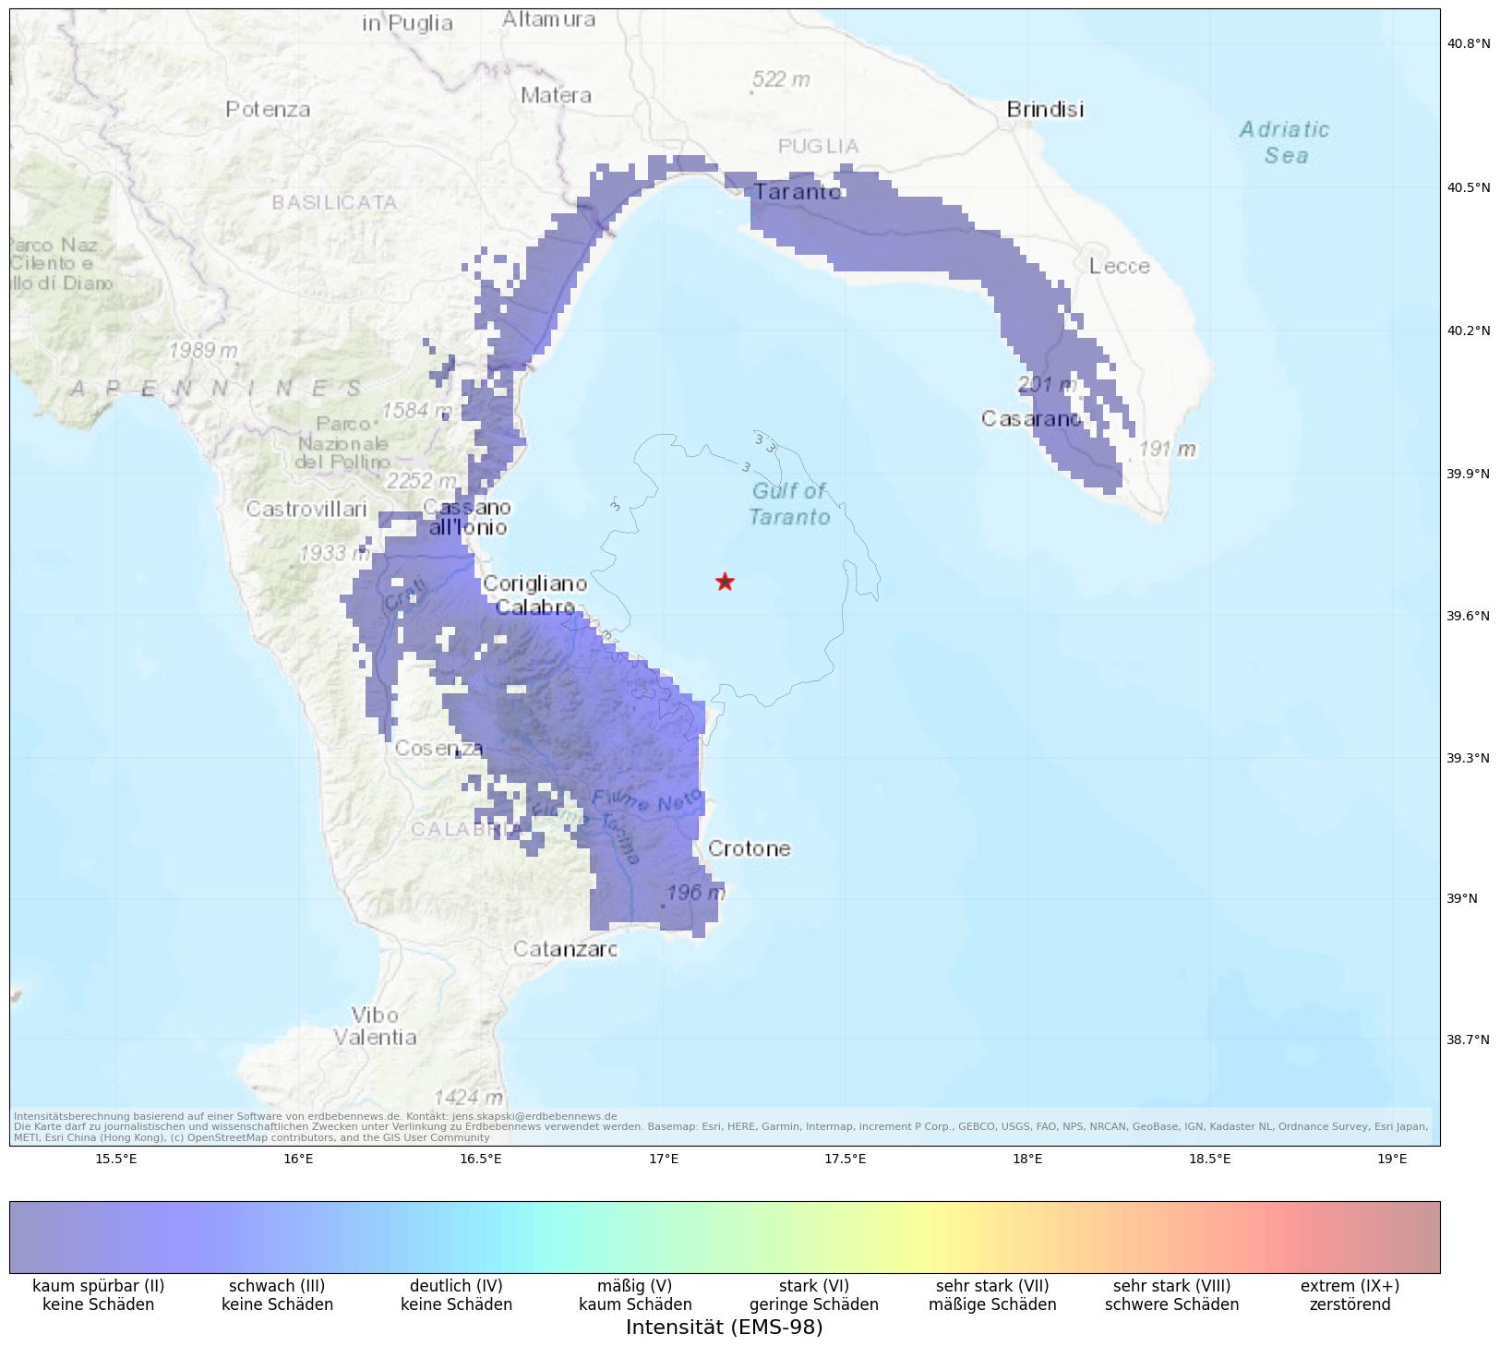The height and width of the screenshot is (1346, 1500).
Task: Click the Matera city label
Action: [x=556, y=95]
